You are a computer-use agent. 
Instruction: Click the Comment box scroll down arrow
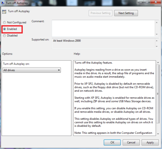click(x=157, y=34)
